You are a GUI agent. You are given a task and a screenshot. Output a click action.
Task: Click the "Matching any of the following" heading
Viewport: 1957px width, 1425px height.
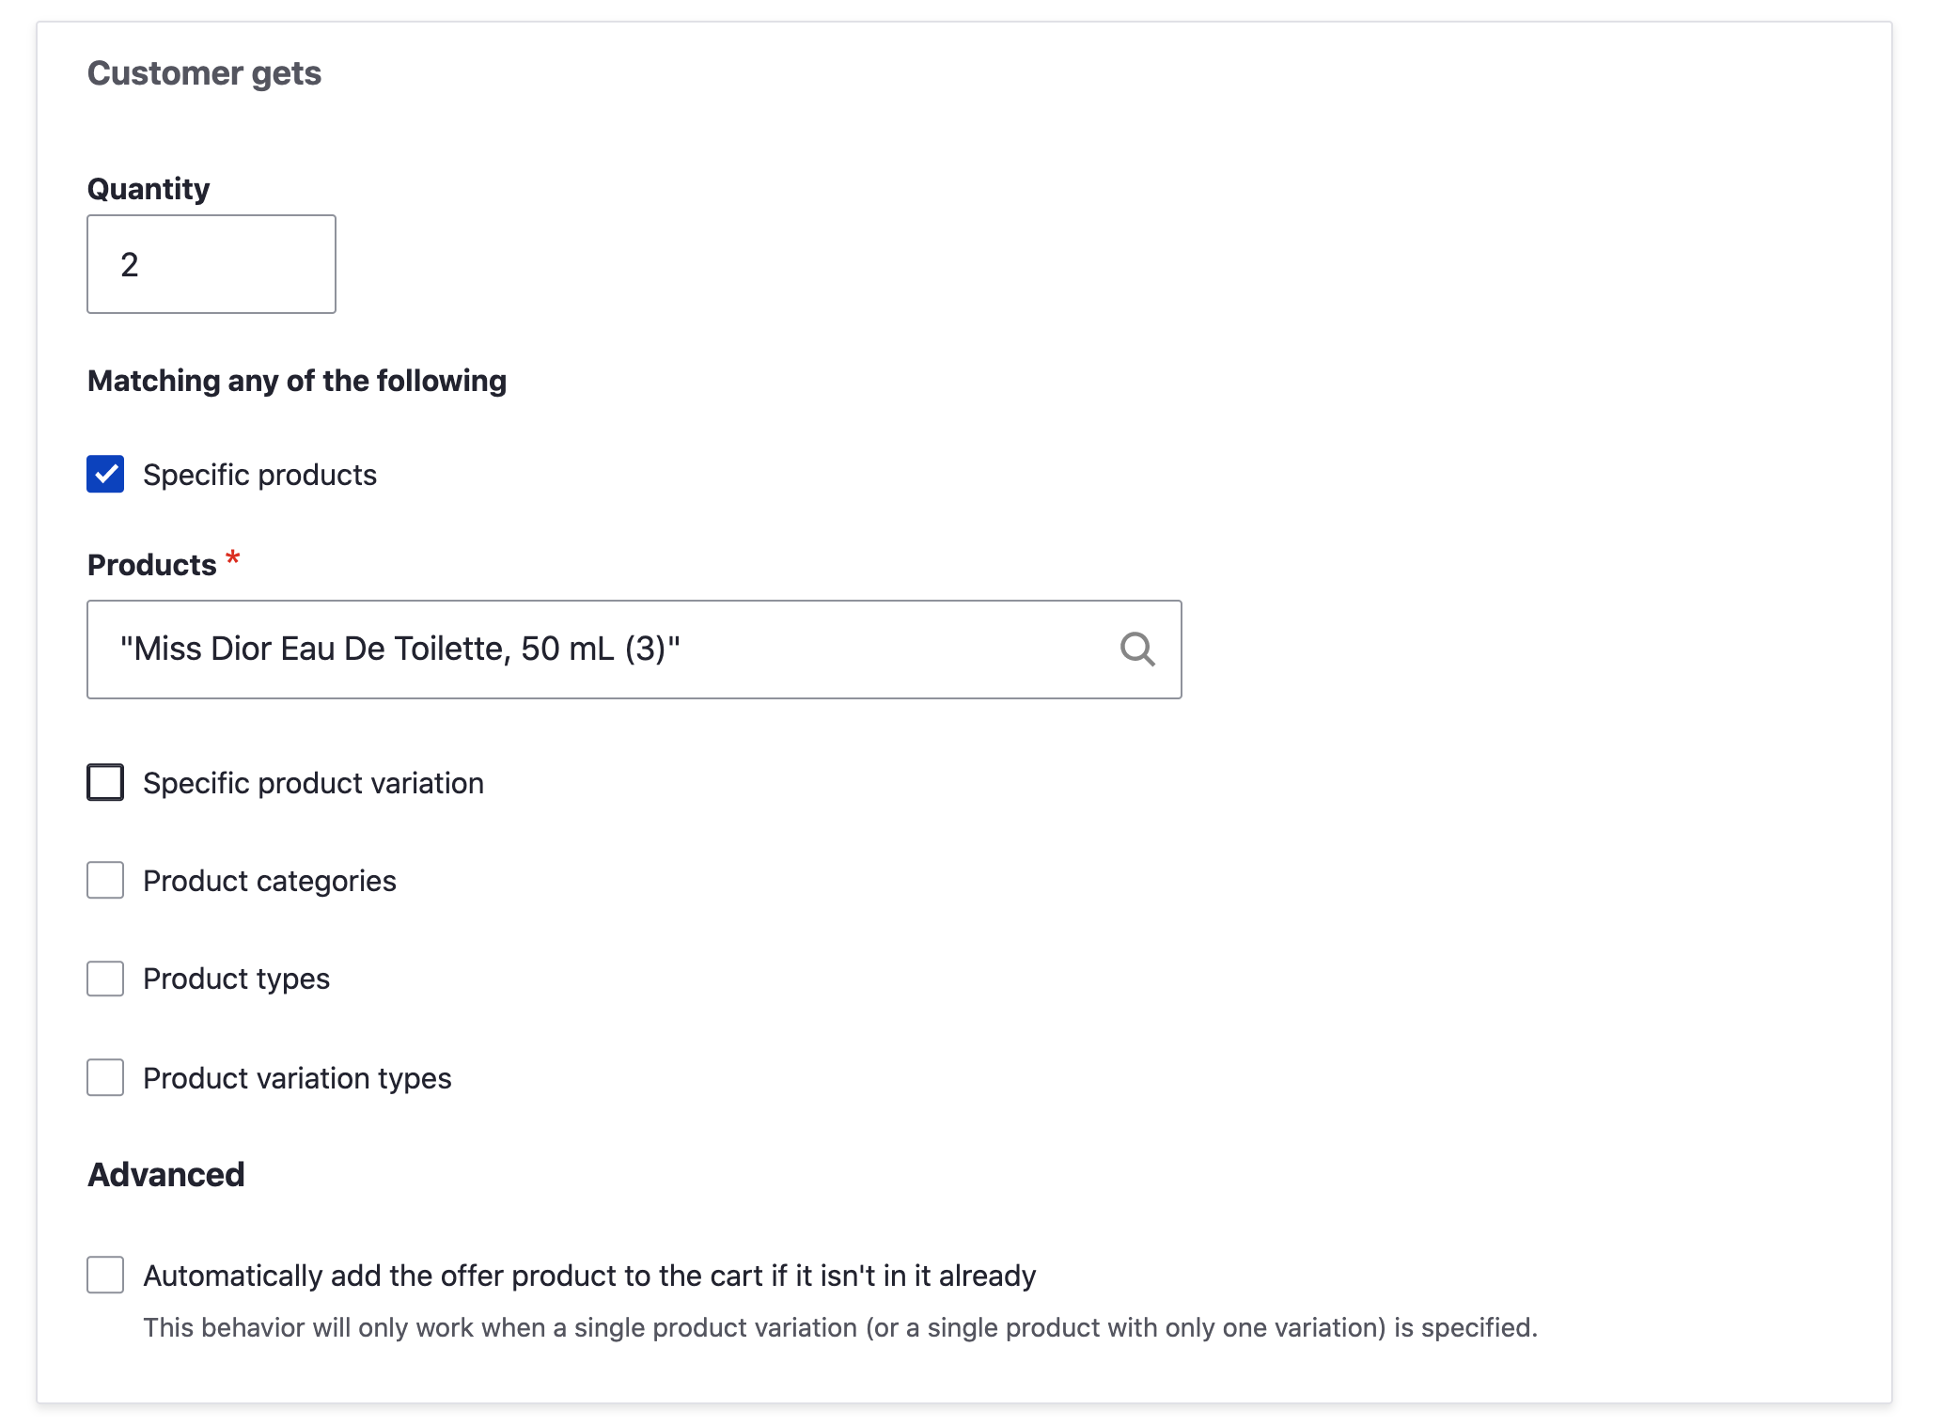coord(297,381)
